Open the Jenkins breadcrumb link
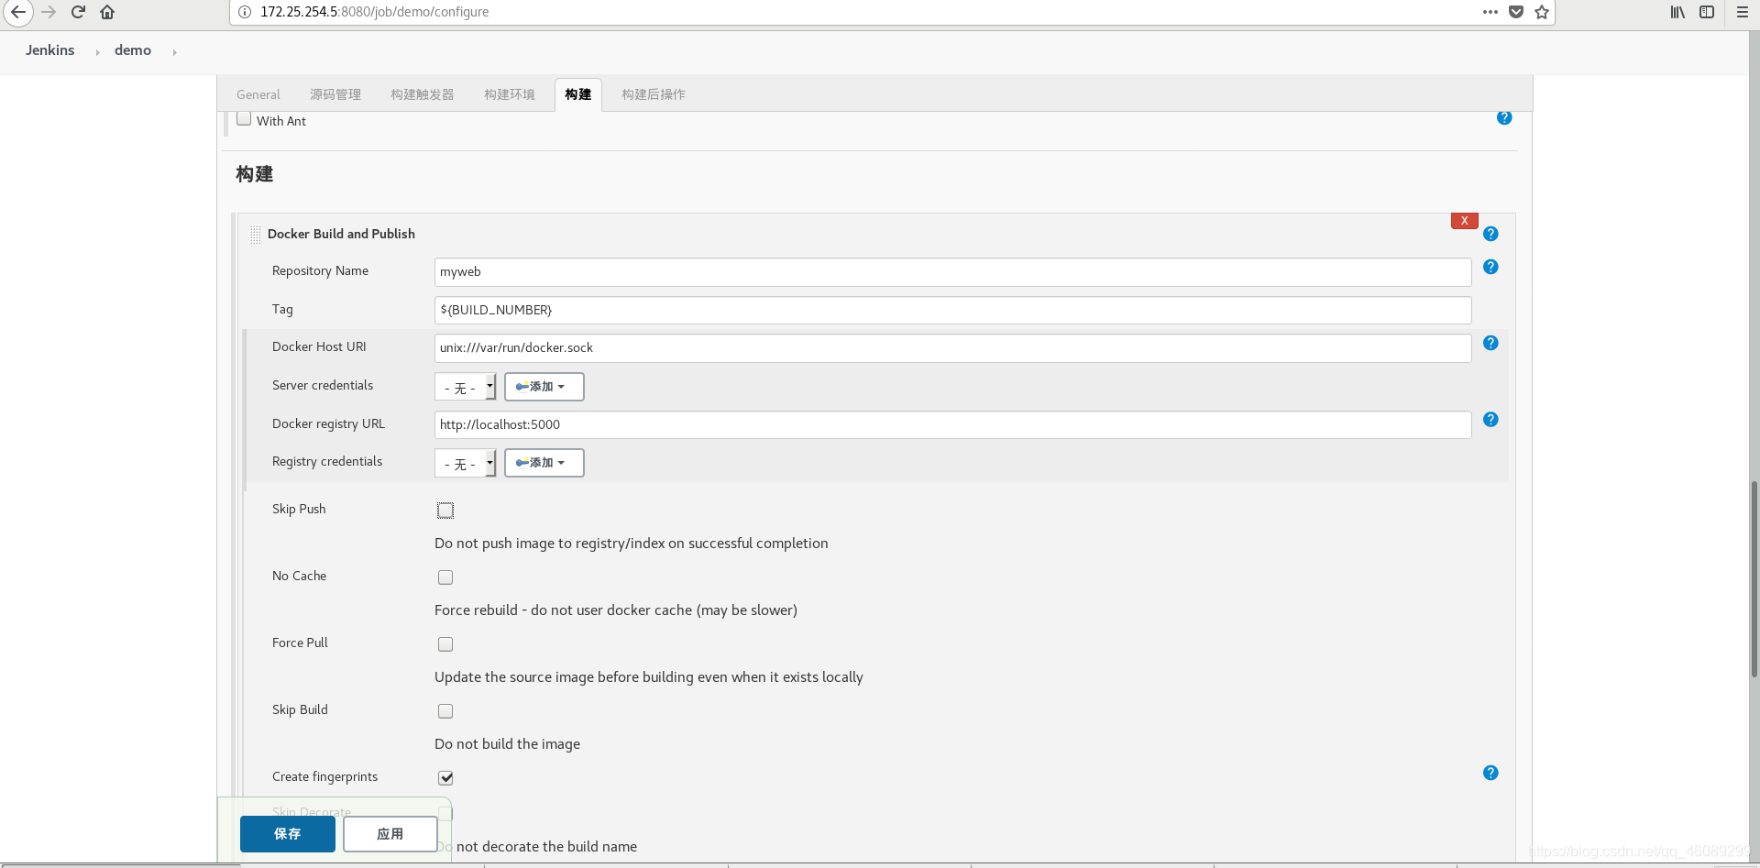This screenshot has height=868, width=1760. click(50, 50)
